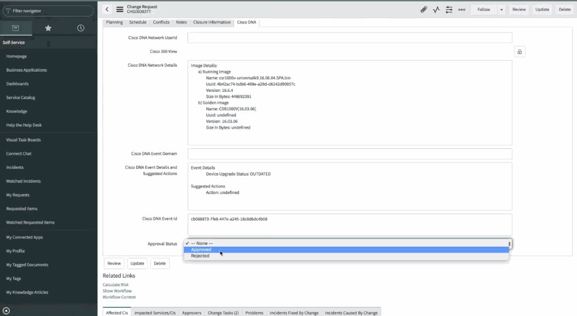Open Workflow Context link
Screen dimensions: 577x316
(x=119, y=297)
